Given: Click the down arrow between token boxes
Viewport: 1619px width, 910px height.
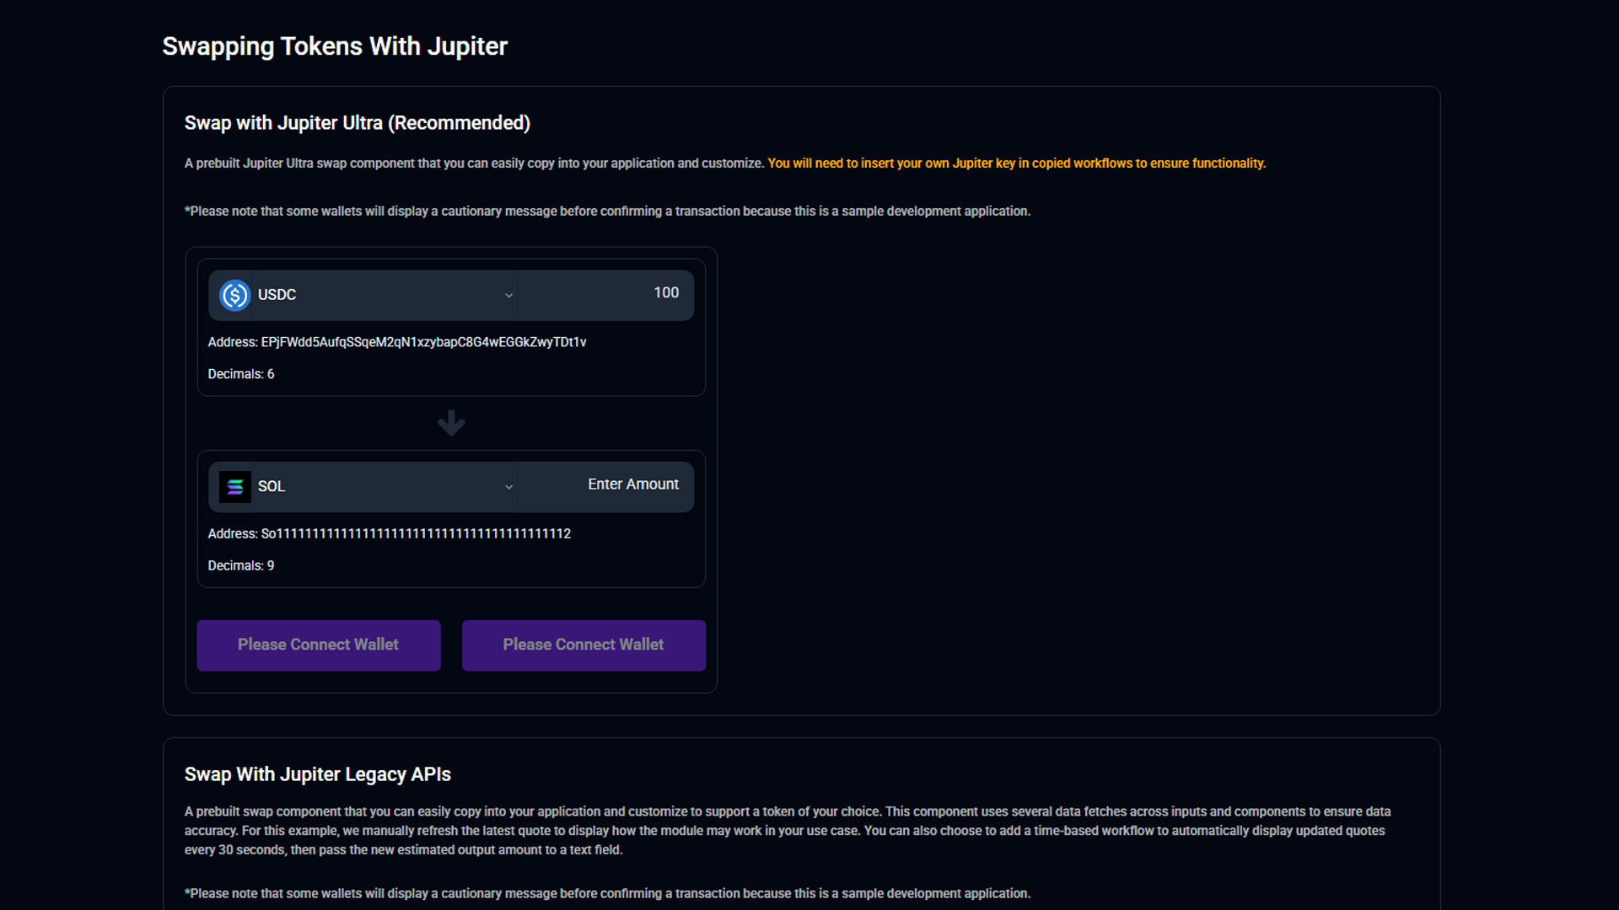Looking at the screenshot, I should (x=451, y=423).
